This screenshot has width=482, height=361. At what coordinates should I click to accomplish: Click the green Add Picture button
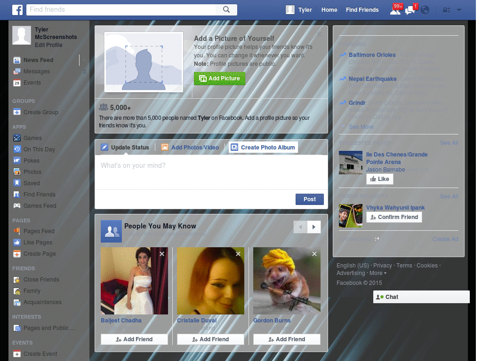219,78
